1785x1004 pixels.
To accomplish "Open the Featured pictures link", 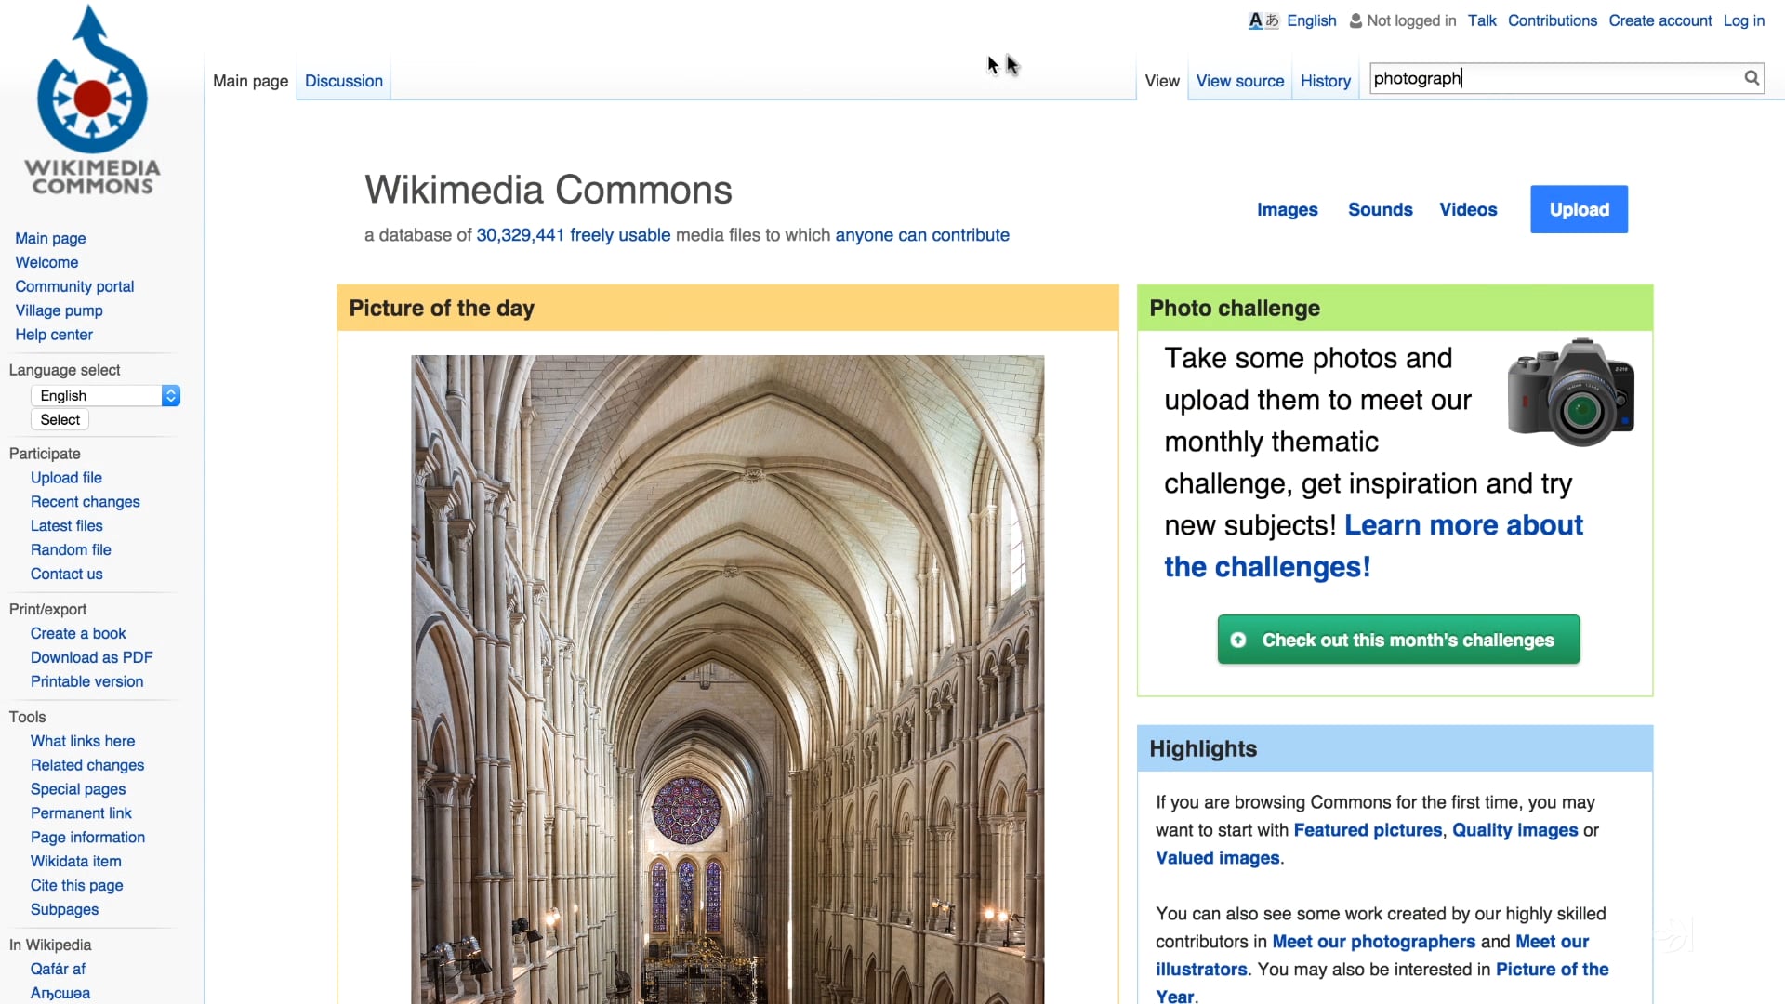I will [1367, 830].
